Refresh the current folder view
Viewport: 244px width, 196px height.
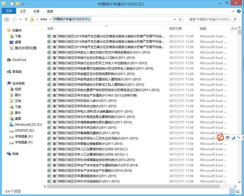pyautogui.click(x=180, y=19)
